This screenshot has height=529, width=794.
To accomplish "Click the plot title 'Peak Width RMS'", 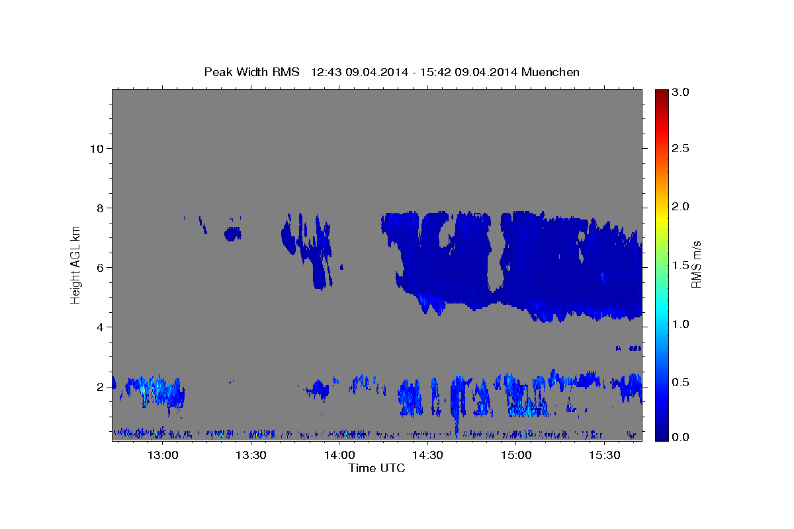I will pyautogui.click(x=251, y=71).
